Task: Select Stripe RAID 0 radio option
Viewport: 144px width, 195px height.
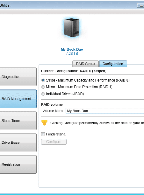Action: [x=43, y=80]
